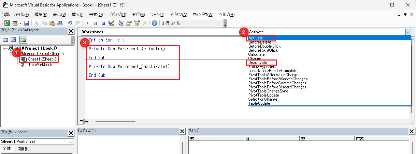
Task: Save the workbook with the floppy disk icon
Action: pyautogui.click(x=27, y=23)
